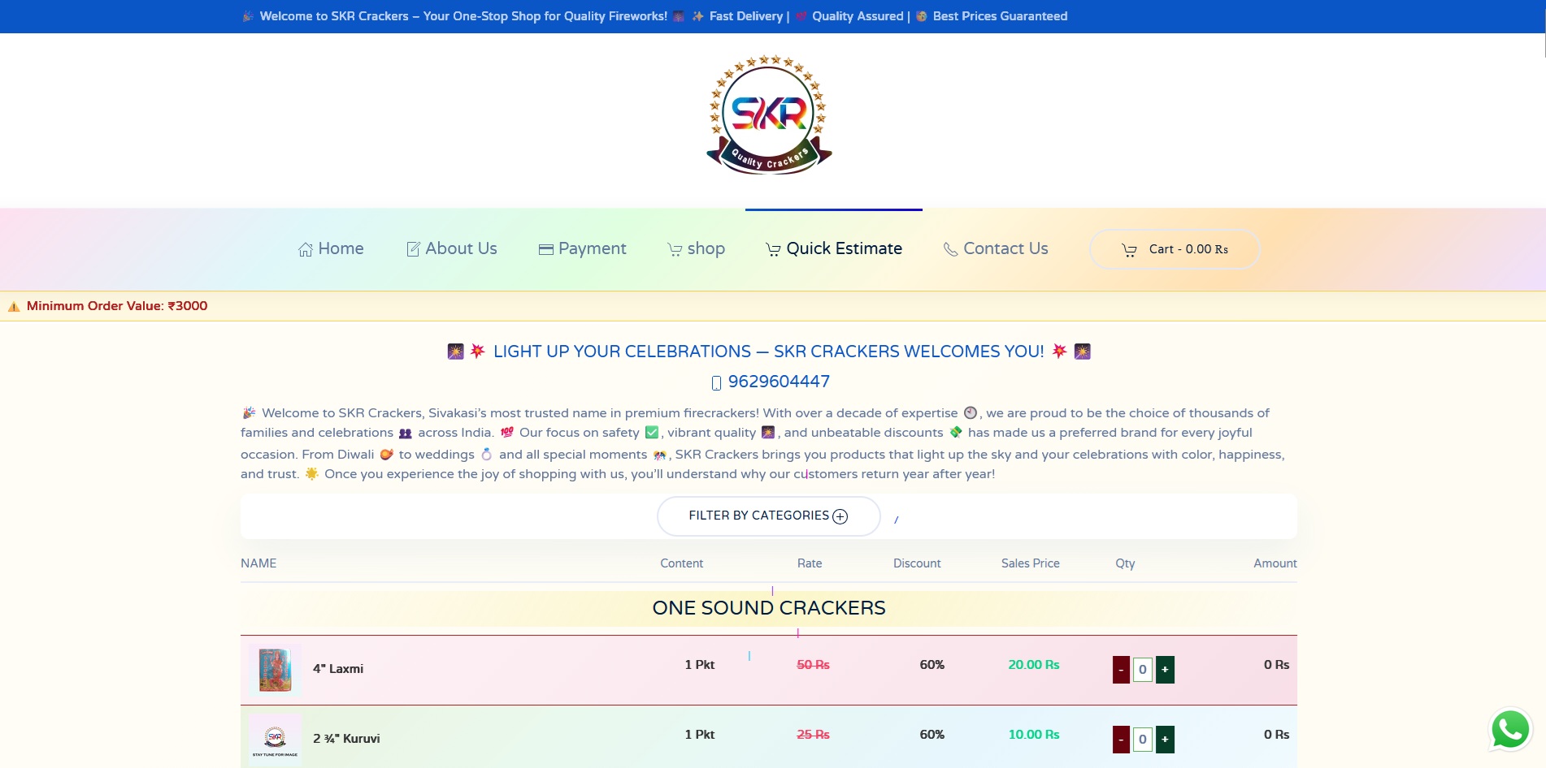Click the SKR Quality Crackers logo
The width and height of the screenshot is (1546, 768).
click(769, 114)
